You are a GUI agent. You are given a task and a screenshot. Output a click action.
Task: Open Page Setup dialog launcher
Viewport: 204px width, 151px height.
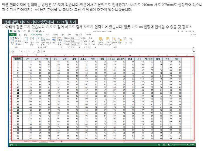click(x=62, y=47)
